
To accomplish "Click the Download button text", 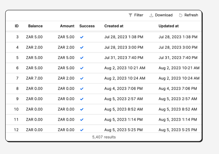I will [x=164, y=15].
